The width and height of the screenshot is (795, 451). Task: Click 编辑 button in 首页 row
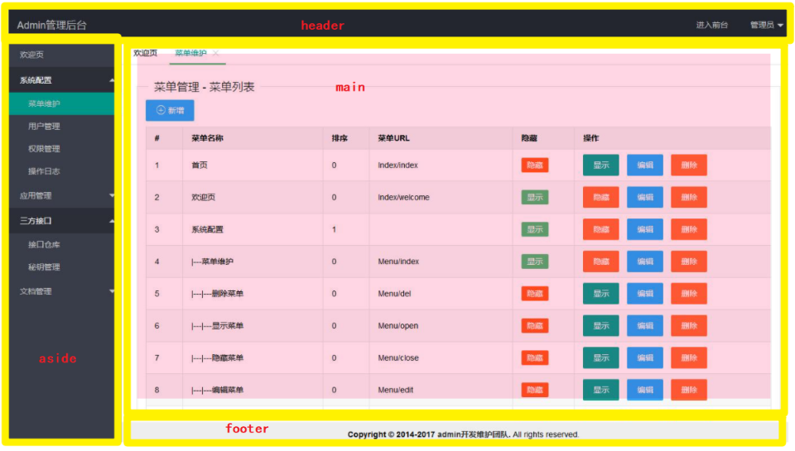645,166
